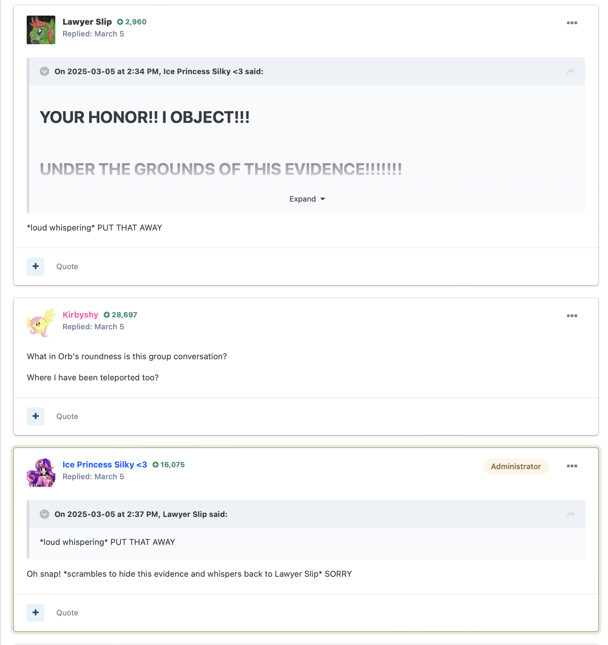Collapse the quote from Lawyer Slip
The image size is (608, 645).
click(45, 514)
